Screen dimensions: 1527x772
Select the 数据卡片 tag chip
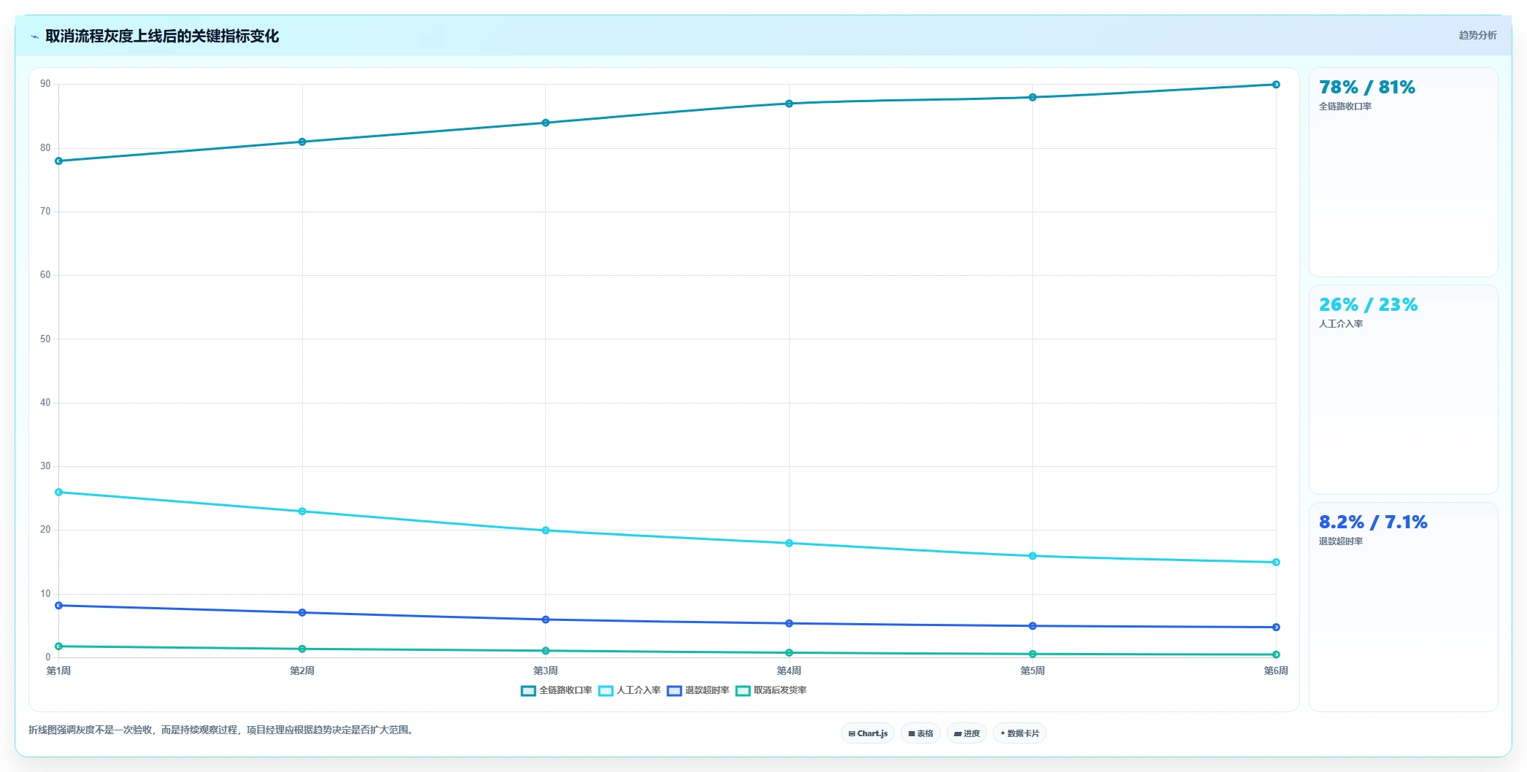pyautogui.click(x=1020, y=733)
